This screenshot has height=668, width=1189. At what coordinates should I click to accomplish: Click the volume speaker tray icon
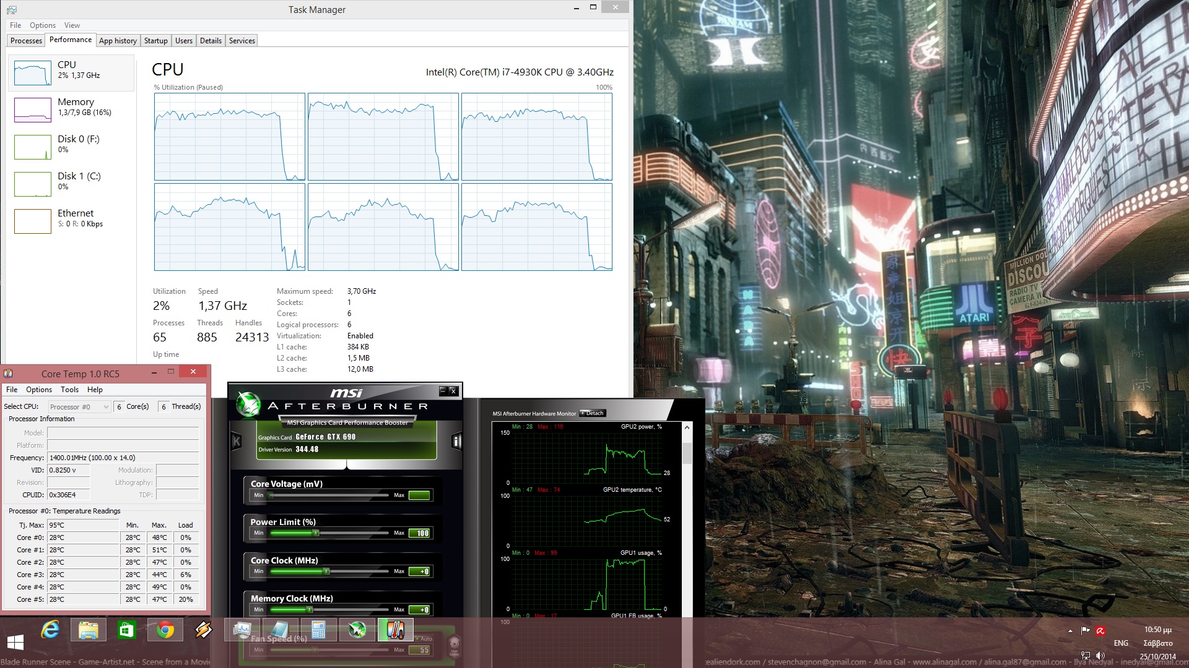pyautogui.click(x=1100, y=656)
